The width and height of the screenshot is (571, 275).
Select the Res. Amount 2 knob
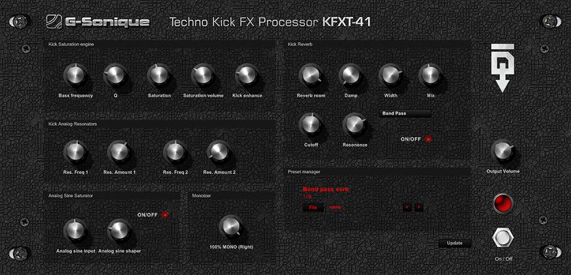219,152
